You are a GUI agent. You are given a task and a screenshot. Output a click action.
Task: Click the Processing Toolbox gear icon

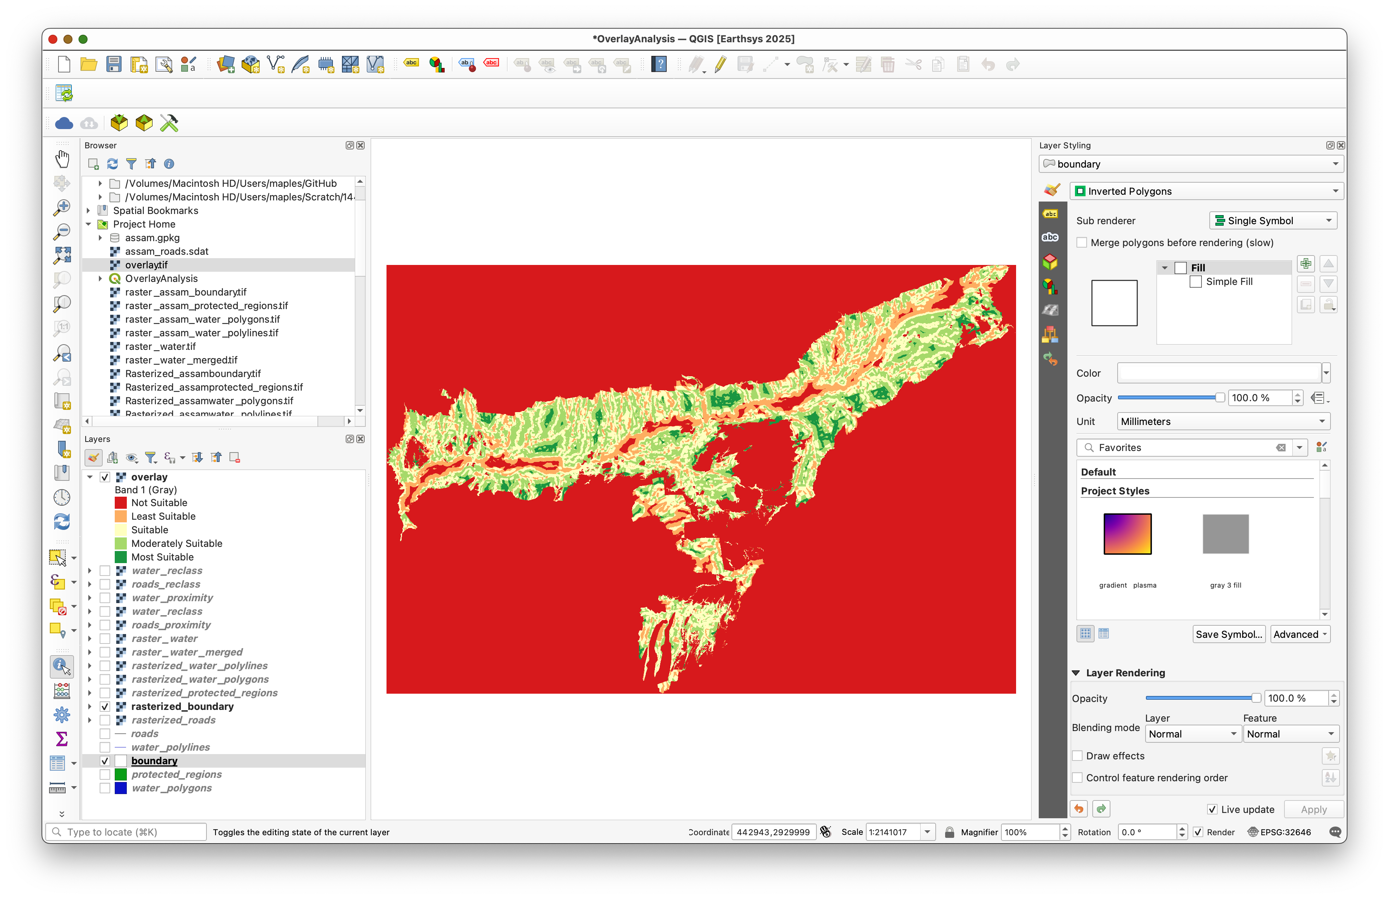62,714
